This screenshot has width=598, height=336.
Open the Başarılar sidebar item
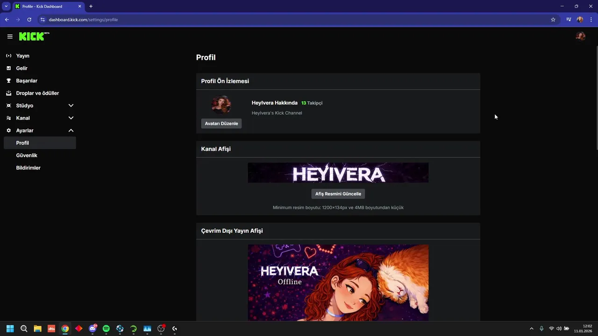coord(27,81)
